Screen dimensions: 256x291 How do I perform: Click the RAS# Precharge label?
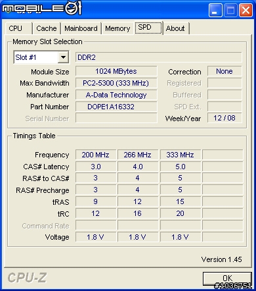tap(43, 190)
